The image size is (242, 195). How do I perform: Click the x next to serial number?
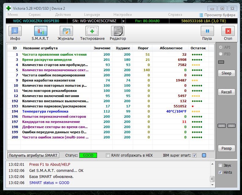[x=123, y=21]
